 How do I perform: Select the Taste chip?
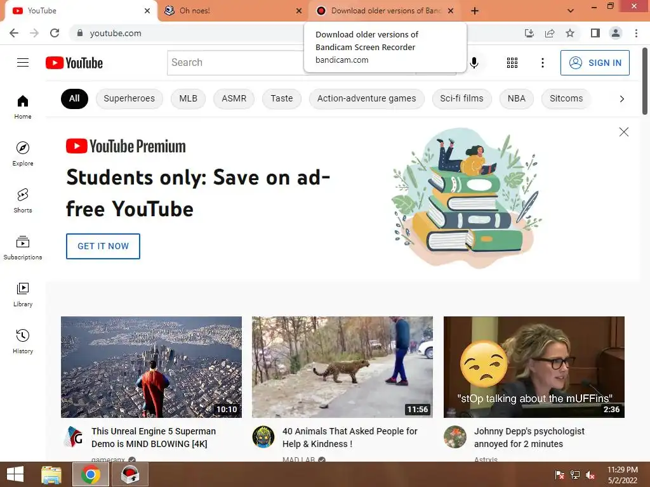[x=282, y=98]
